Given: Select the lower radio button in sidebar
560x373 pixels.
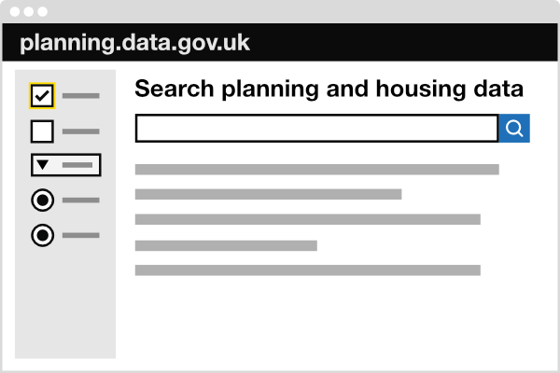Looking at the screenshot, I should pyautogui.click(x=43, y=235).
